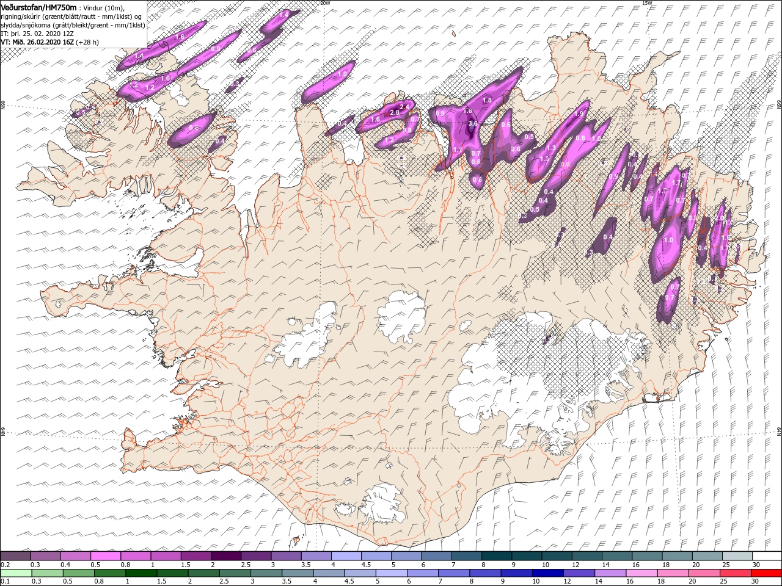
Task: Pick the deep blue swatch labeled 10, lower legend
Action: (x=547, y=573)
